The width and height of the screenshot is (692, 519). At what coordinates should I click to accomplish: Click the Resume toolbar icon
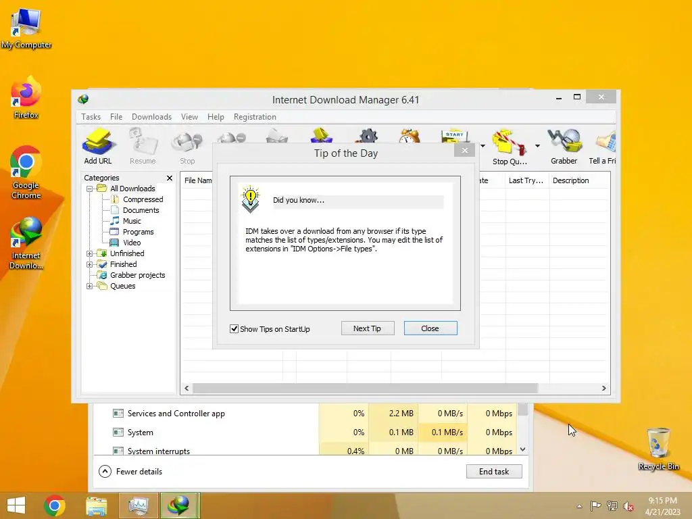click(143, 147)
